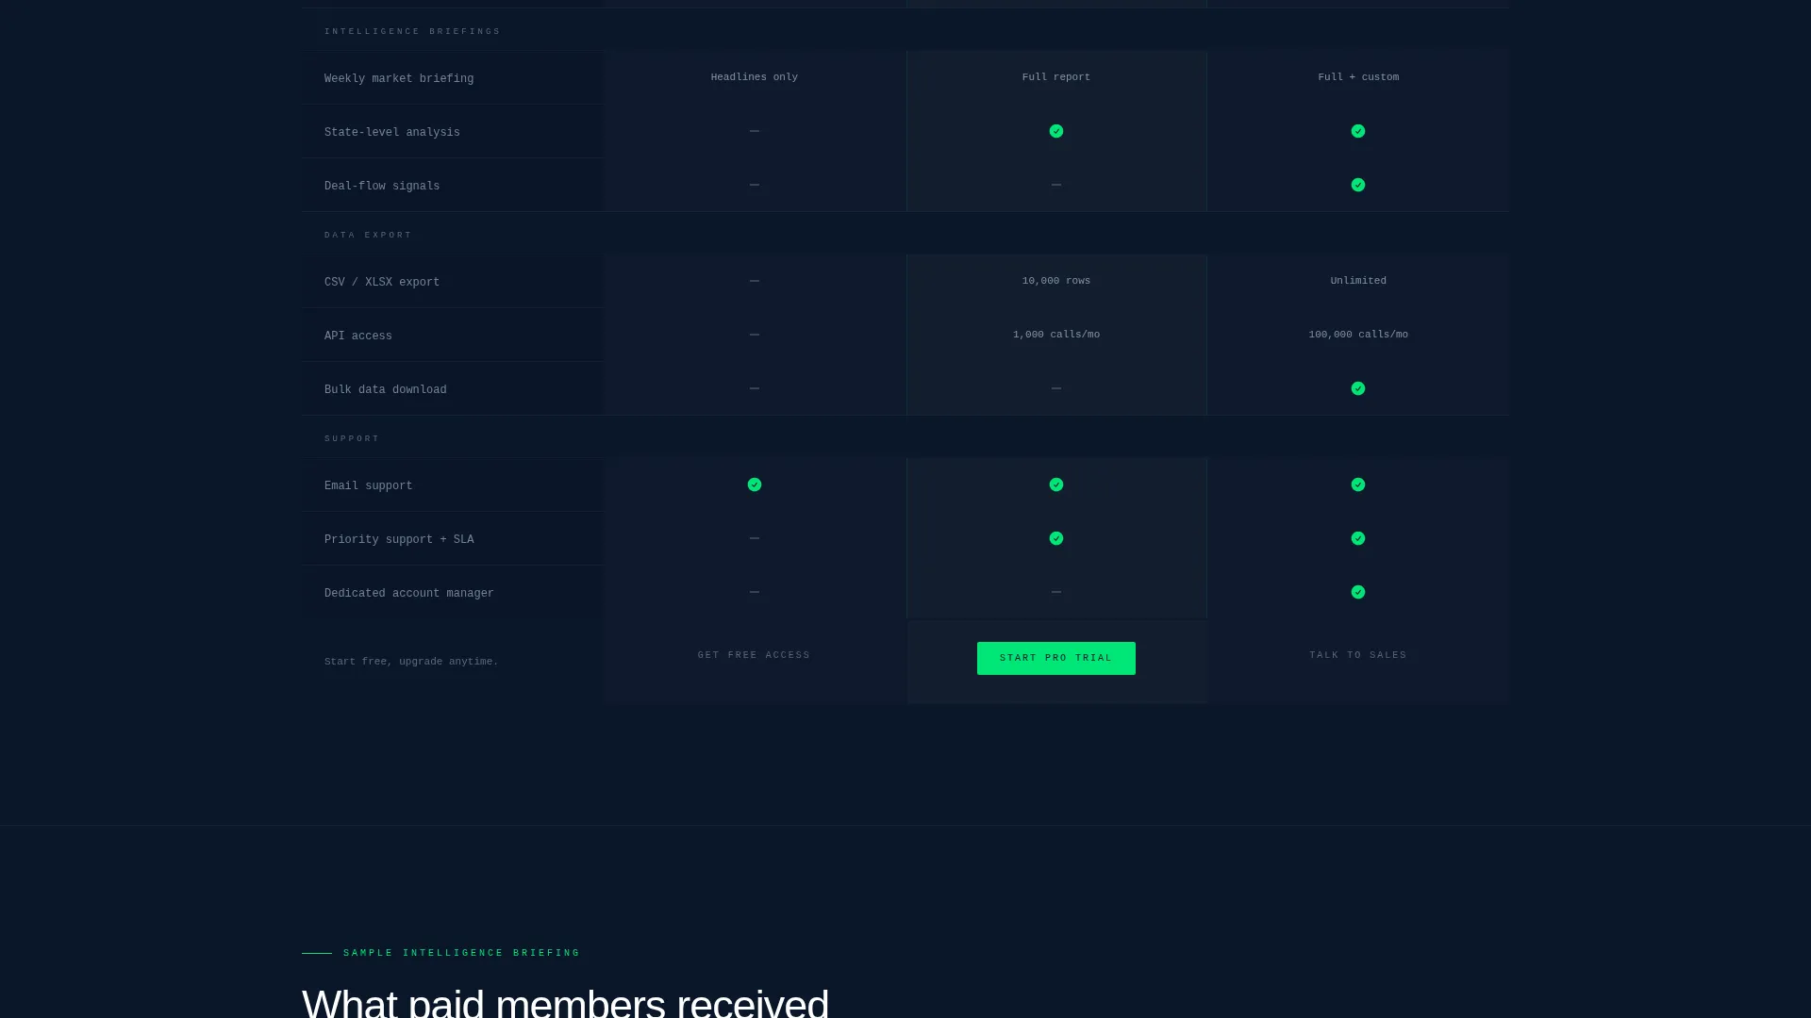Click the Enterprise checkmark for State-level analysis
This screenshot has height=1018, width=1811.
[x=1358, y=131]
